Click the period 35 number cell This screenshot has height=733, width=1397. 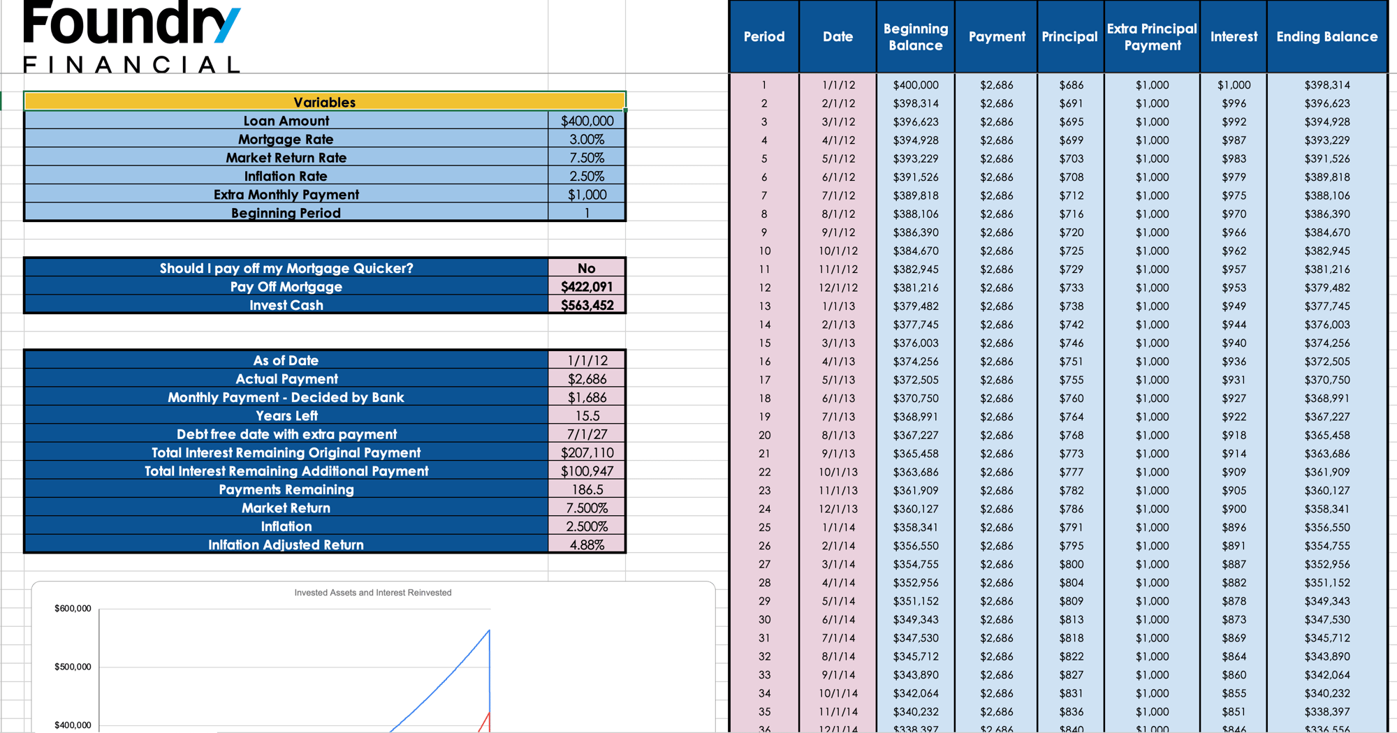click(764, 712)
